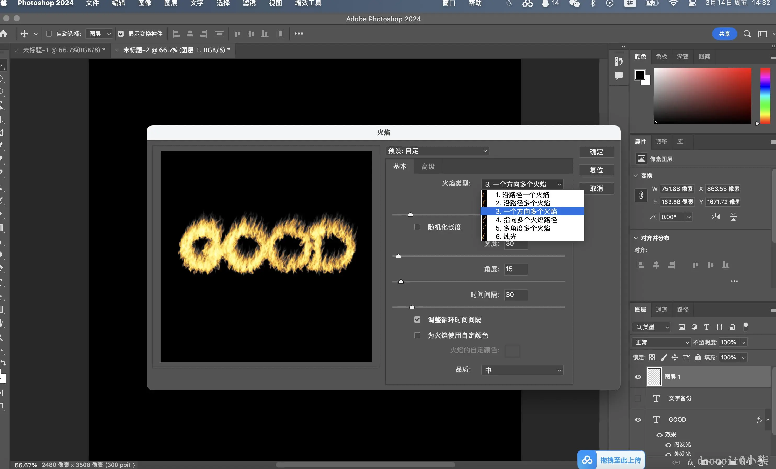Open the 品质 quality dropdown
This screenshot has width=776, height=469.
coord(522,370)
